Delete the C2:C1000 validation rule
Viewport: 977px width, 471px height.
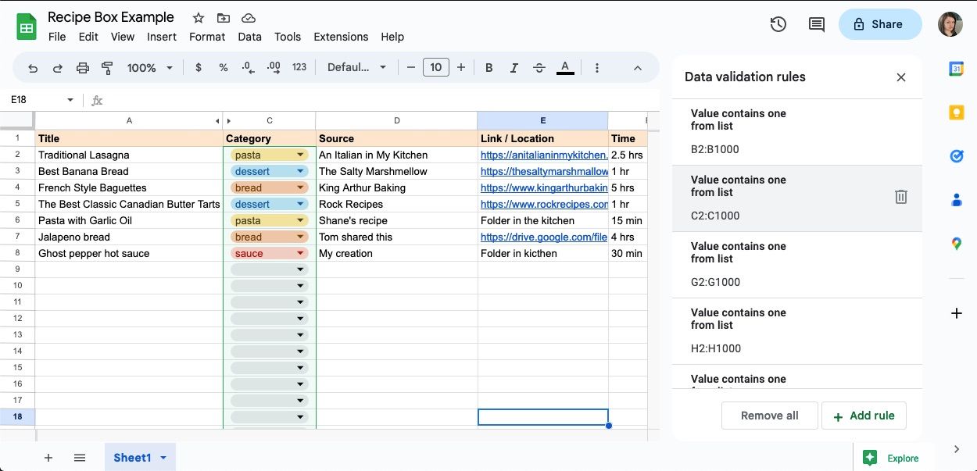pyautogui.click(x=900, y=197)
